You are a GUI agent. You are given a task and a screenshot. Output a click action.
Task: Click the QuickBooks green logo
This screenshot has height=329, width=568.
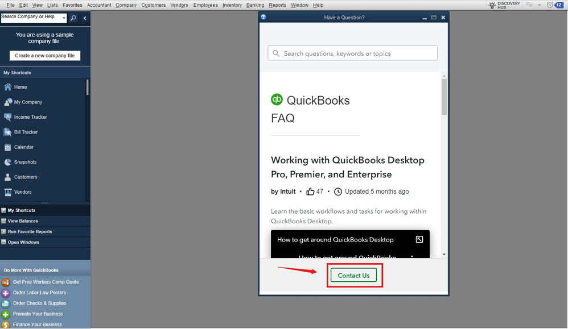tap(277, 99)
